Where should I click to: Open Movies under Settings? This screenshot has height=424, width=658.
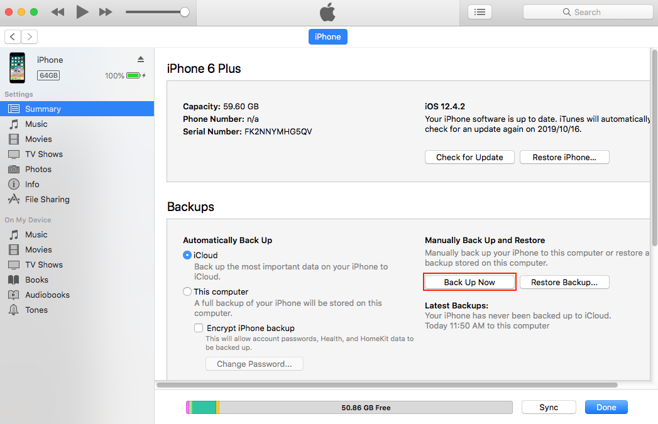[x=77, y=139]
